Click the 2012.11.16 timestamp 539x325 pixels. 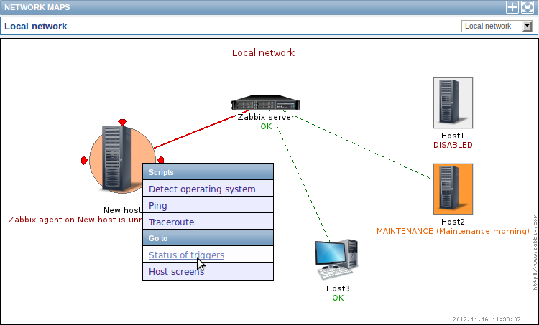(x=487, y=319)
